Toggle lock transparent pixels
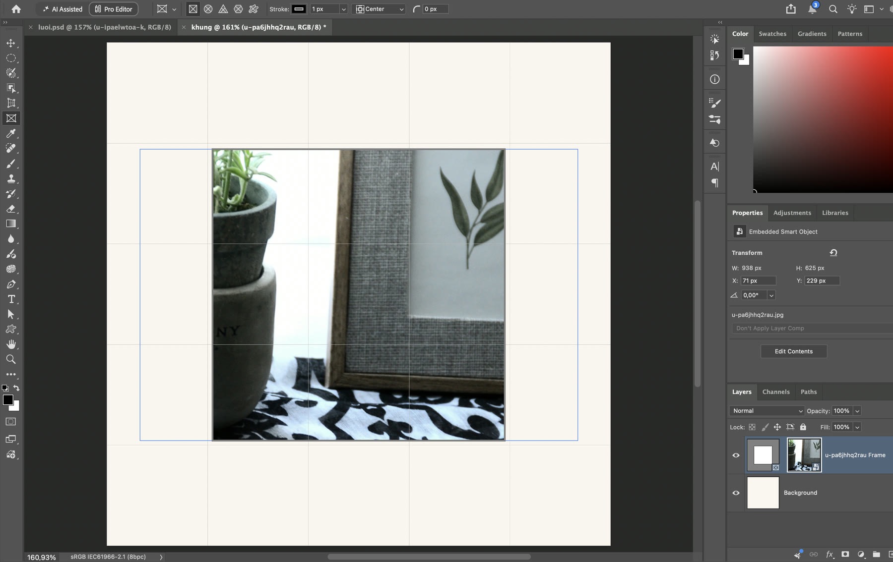 click(x=752, y=427)
